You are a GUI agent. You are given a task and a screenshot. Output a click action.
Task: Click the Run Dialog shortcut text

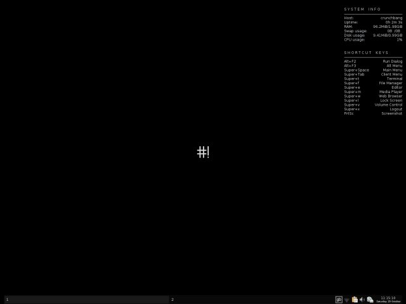(x=393, y=61)
